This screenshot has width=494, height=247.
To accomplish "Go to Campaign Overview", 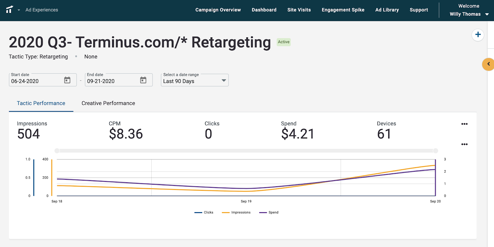I will coord(218,10).
